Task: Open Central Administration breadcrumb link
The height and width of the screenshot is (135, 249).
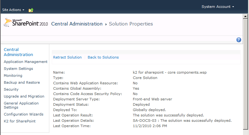Action: pyautogui.click(x=77, y=24)
